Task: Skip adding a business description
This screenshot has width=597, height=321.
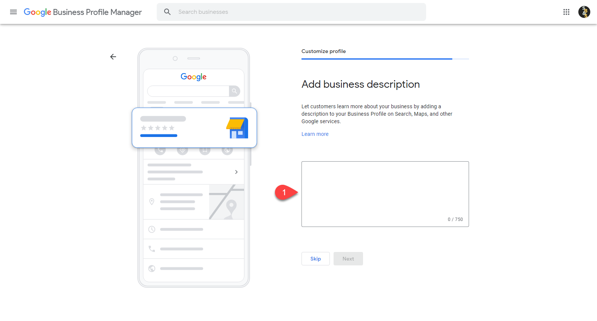Action: 316,259
